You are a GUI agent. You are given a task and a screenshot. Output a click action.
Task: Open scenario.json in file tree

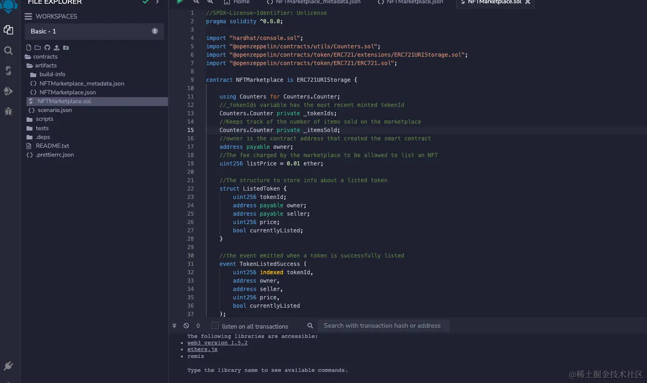(x=50, y=110)
